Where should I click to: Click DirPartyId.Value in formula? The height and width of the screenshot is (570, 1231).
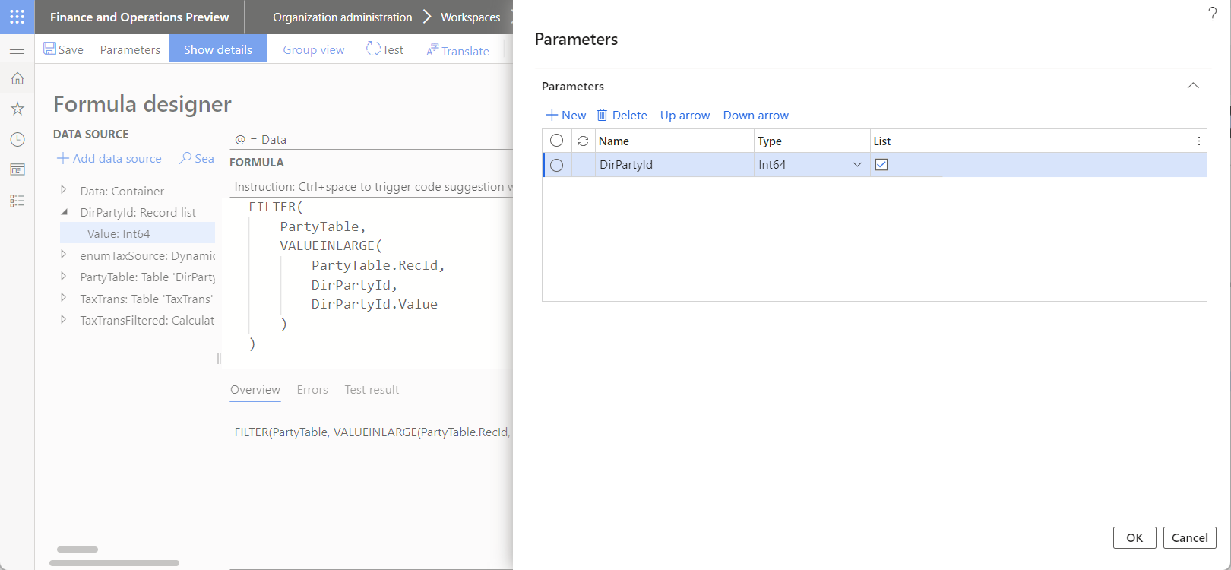[375, 304]
